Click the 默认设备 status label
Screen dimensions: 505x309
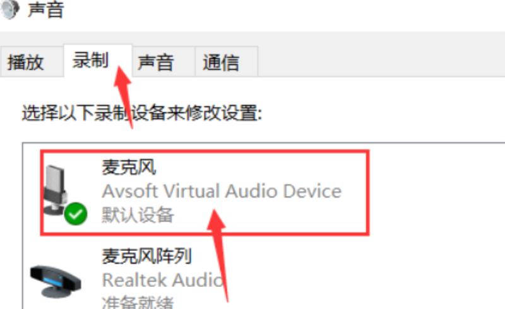pyautogui.click(x=138, y=214)
